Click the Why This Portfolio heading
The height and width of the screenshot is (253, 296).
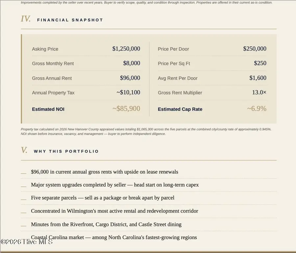click(x=66, y=151)
